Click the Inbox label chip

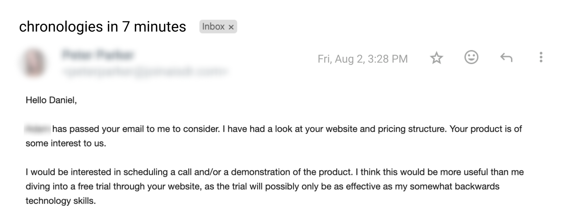pyautogui.click(x=213, y=27)
